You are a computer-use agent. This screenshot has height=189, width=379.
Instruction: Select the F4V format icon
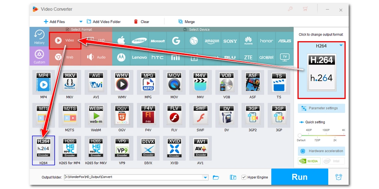(148, 115)
